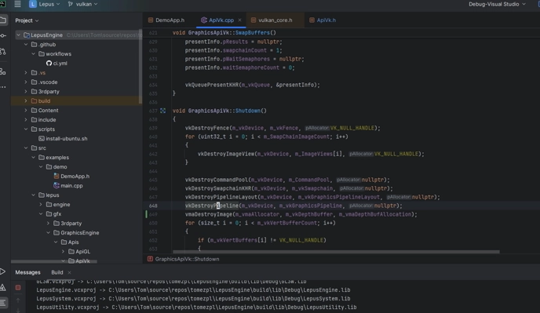
Task: Collapse the src folder
Action: 26,148
